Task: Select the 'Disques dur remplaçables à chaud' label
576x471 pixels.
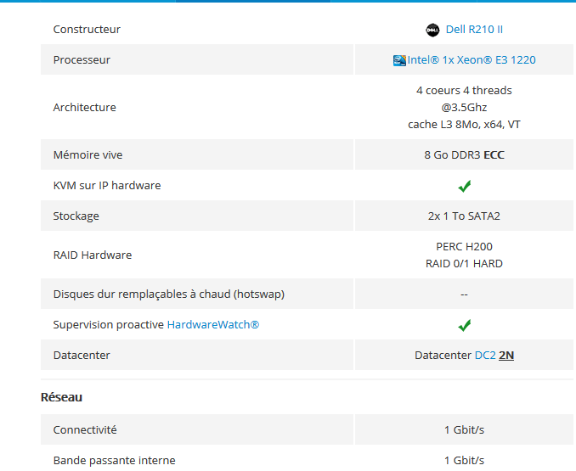Action: click(168, 294)
